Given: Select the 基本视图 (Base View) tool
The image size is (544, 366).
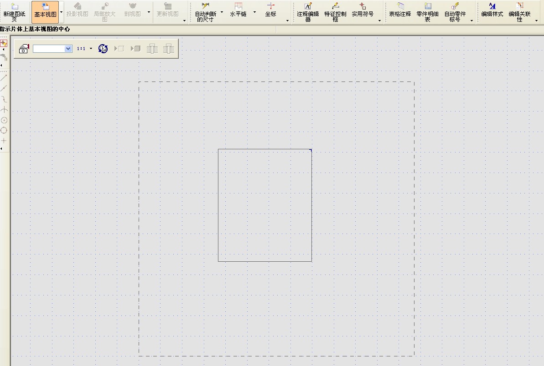Looking at the screenshot, I should pos(46,12).
